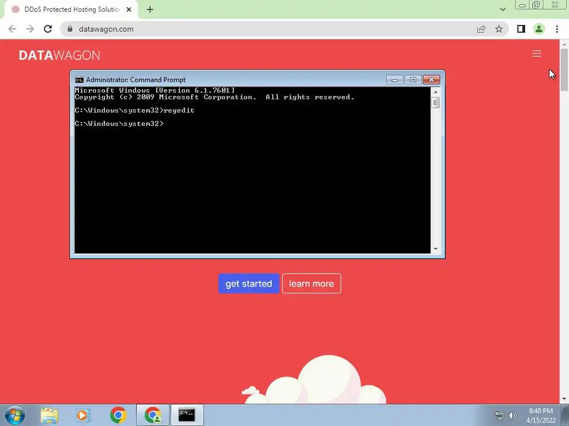The image size is (569, 426).
Task: Open volume control tray icon
Action: (x=513, y=415)
